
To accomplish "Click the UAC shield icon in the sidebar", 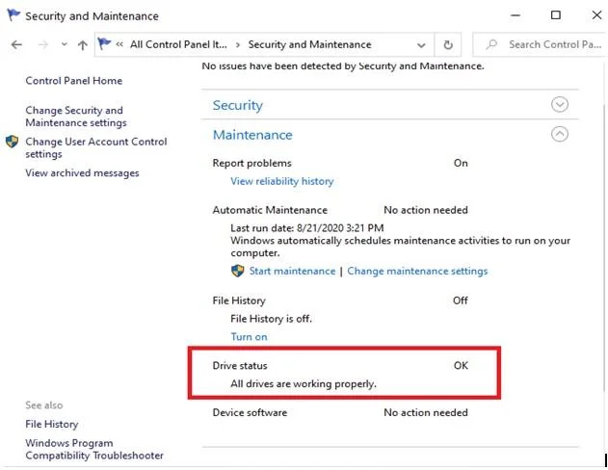I will pyautogui.click(x=12, y=142).
